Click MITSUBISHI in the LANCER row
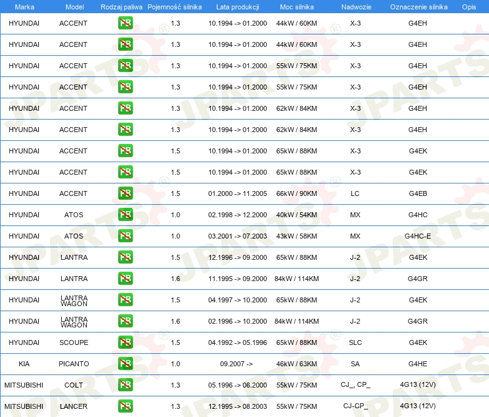 [24, 406]
